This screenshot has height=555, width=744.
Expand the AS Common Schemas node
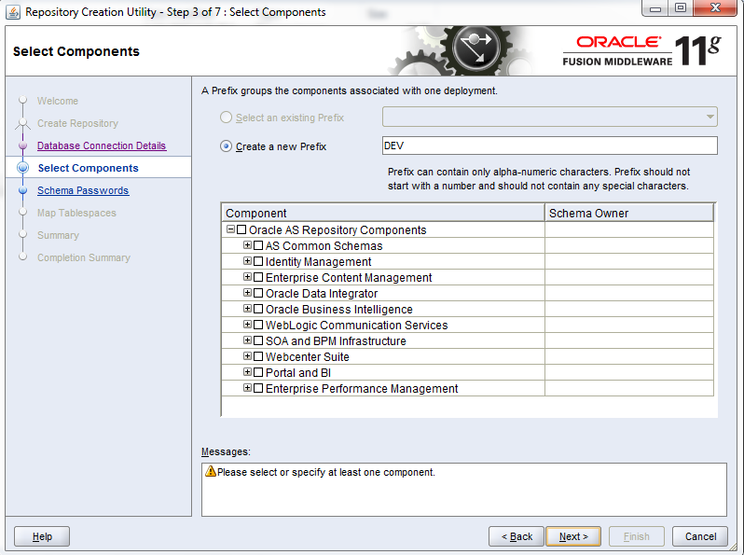pos(247,245)
